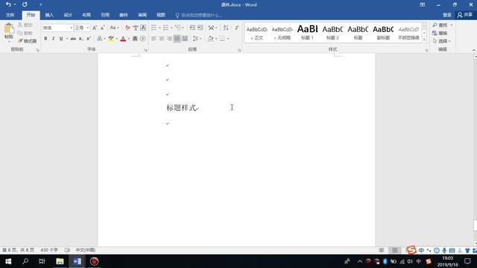This screenshot has height=268, width=477.
Task: Apply the 标题 1 heading style
Action: 307,32
